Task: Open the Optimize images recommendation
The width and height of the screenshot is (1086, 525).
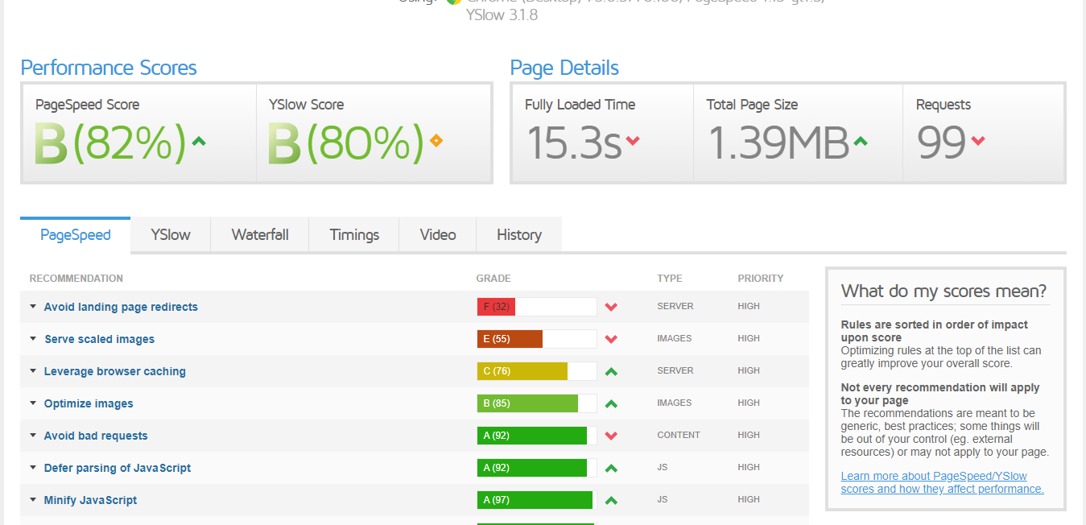Action: coord(89,403)
